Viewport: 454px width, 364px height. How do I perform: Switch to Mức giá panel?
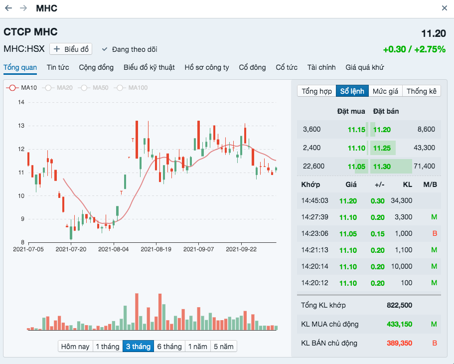pos(386,91)
